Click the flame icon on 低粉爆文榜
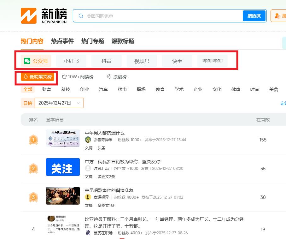 26,76
